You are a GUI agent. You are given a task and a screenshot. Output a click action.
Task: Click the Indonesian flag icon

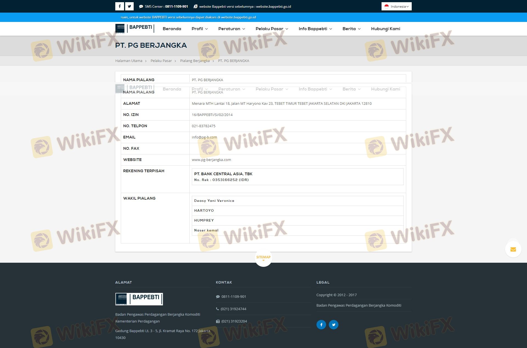coord(386,6)
